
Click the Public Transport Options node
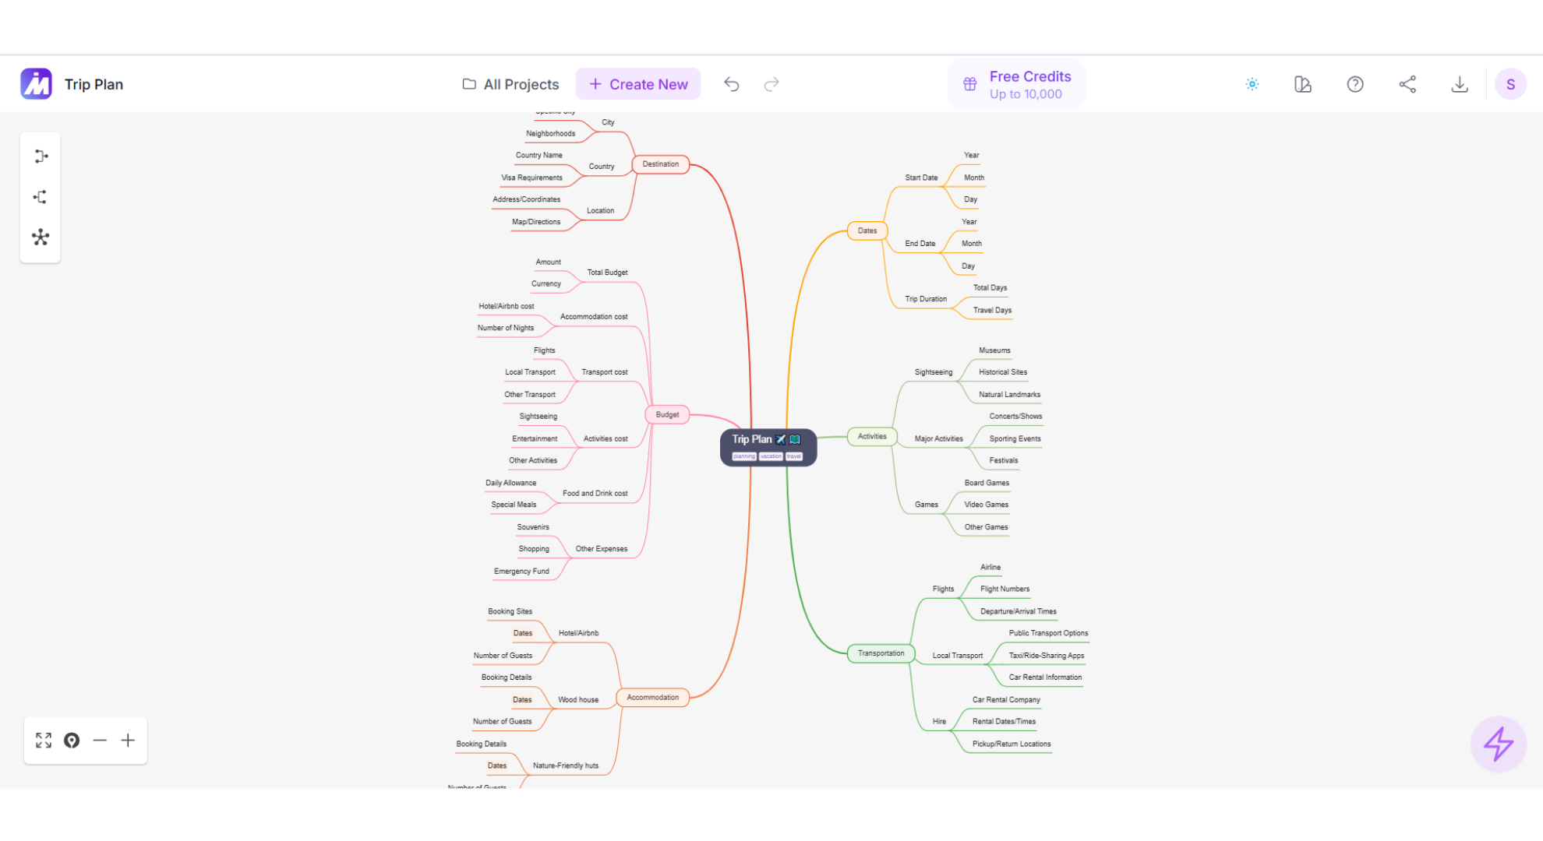point(1048,634)
